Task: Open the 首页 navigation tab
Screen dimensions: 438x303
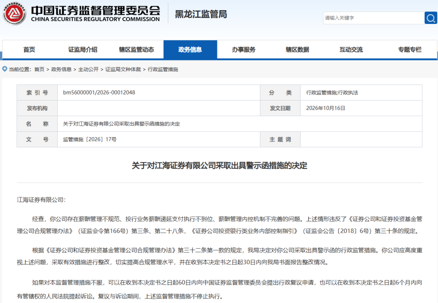Action: point(29,49)
